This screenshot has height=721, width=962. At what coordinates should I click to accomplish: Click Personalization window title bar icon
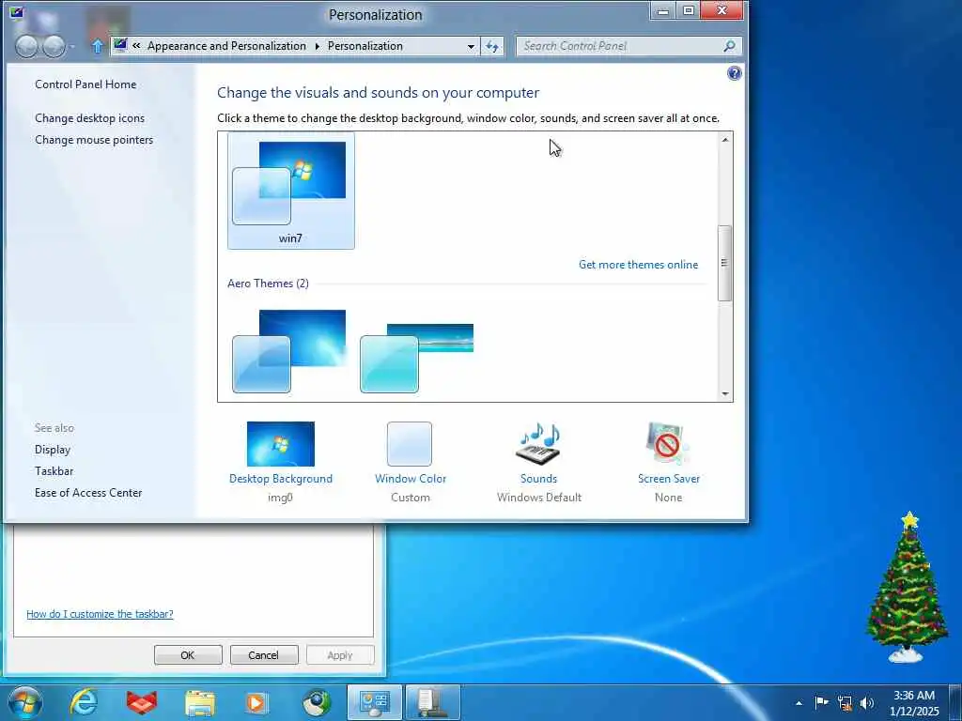[17, 11]
